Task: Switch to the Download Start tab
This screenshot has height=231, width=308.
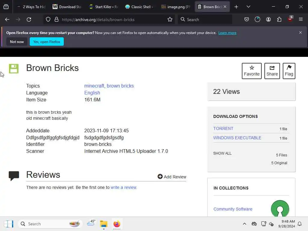Action: click(x=68, y=7)
